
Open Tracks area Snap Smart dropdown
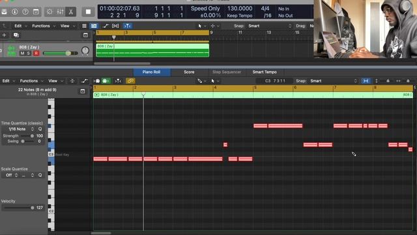pyautogui.click(x=270, y=26)
